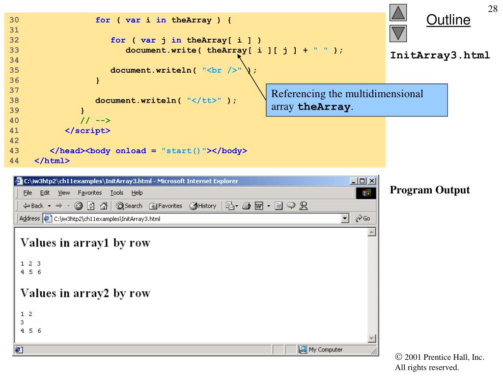Open the Edit menu
This screenshot has width=503, height=377.
click(45, 192)
